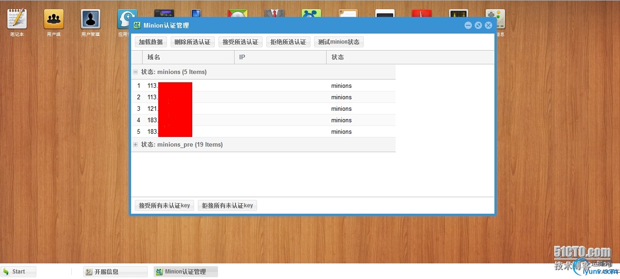Click the Minion认证管理 window title icon
The height and width of the screenshot is (279, 620).
[137, 25]
